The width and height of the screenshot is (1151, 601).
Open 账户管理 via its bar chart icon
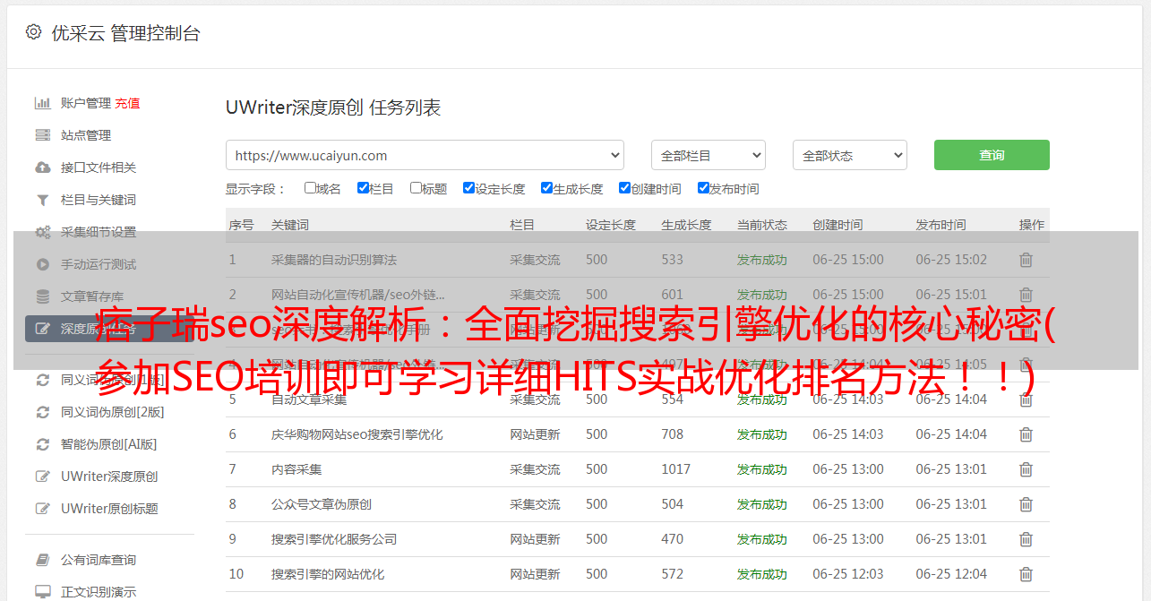click(42, 103)
